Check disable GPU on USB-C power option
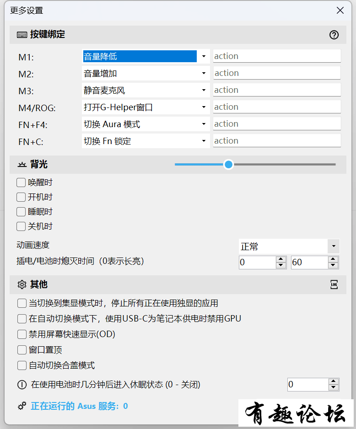356x429 pixels. tap(22, 319)
